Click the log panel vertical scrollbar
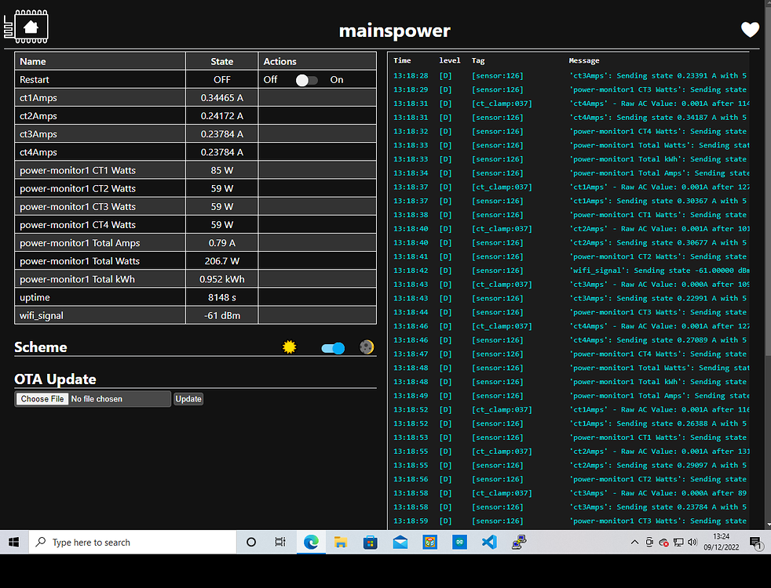This screenshot has height=588, width=771. (766, 235)
